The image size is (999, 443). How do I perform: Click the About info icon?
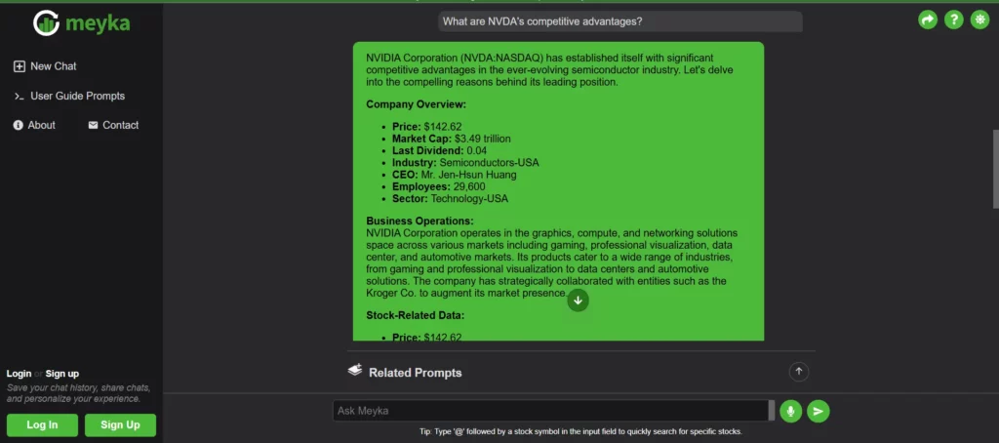tap(19, 125)
